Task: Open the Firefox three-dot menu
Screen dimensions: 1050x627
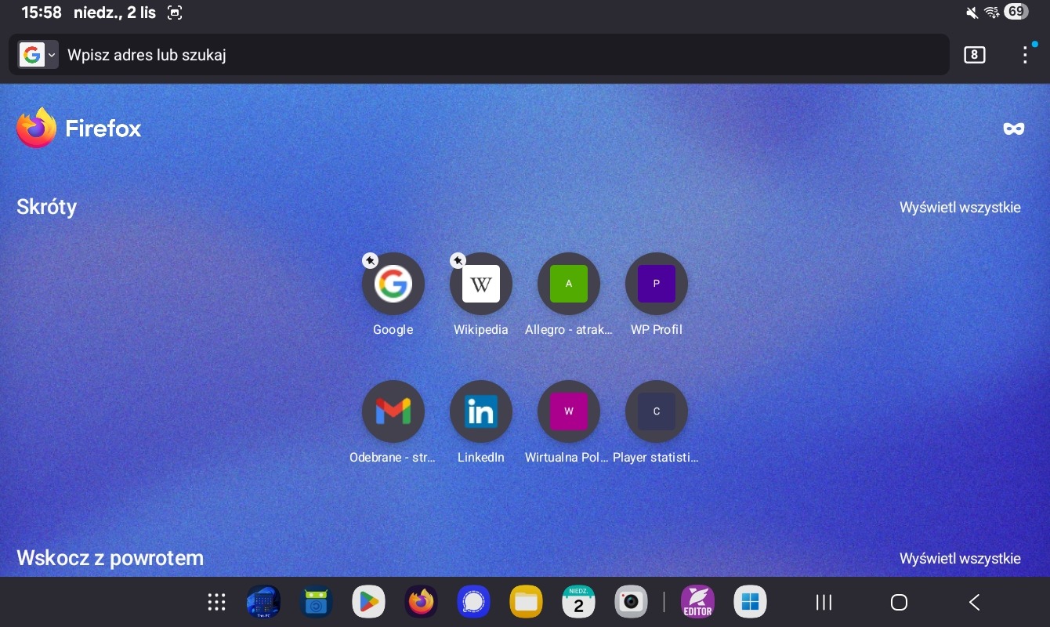Action: pos(1025,55)
